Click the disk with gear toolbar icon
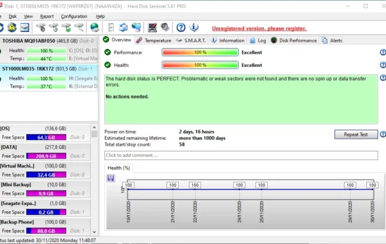Image resolution: width=386 pixels, height=244 pixels. (41, 27)
